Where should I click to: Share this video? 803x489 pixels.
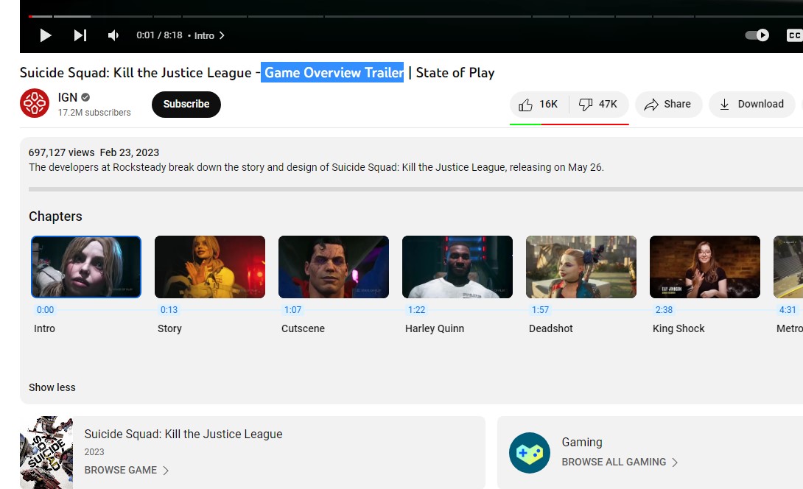(x=667, y=105)
